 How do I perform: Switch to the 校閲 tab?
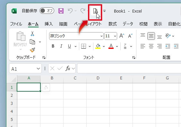coord(143,24)
